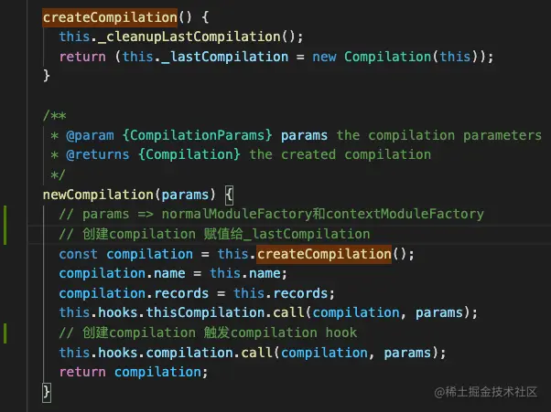Place cursor on _cleanupLastCompilation call
551x412 pixels.
click(193, 37)
